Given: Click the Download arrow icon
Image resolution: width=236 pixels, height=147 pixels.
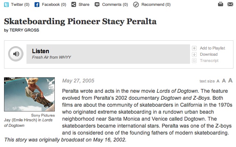Looking at the screenshot, I should click(194, 54).
